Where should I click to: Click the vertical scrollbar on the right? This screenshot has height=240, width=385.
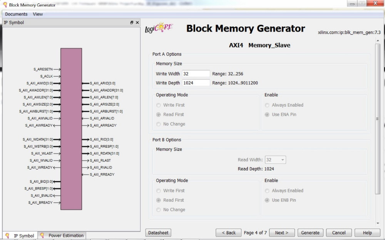pyautogui.click(x=377, y=119)
